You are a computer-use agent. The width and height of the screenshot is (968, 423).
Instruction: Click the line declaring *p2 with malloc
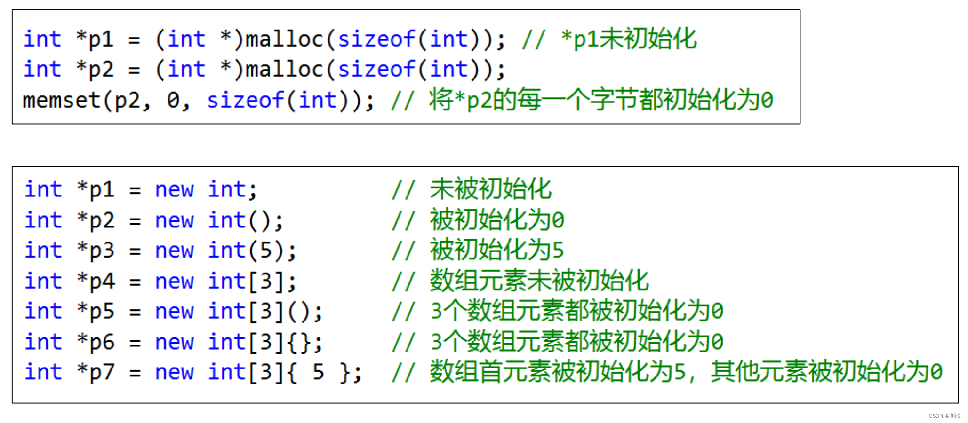[x=264, y=70]
